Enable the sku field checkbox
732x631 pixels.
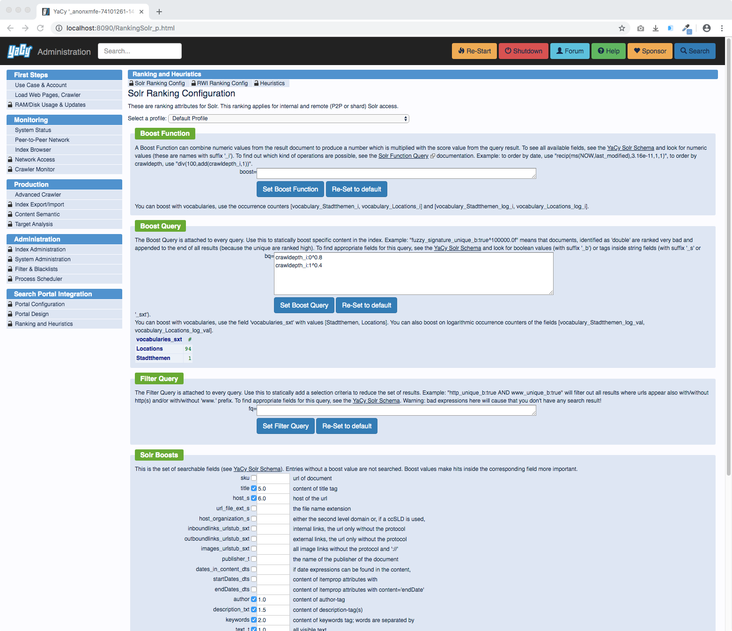(254, 478)
